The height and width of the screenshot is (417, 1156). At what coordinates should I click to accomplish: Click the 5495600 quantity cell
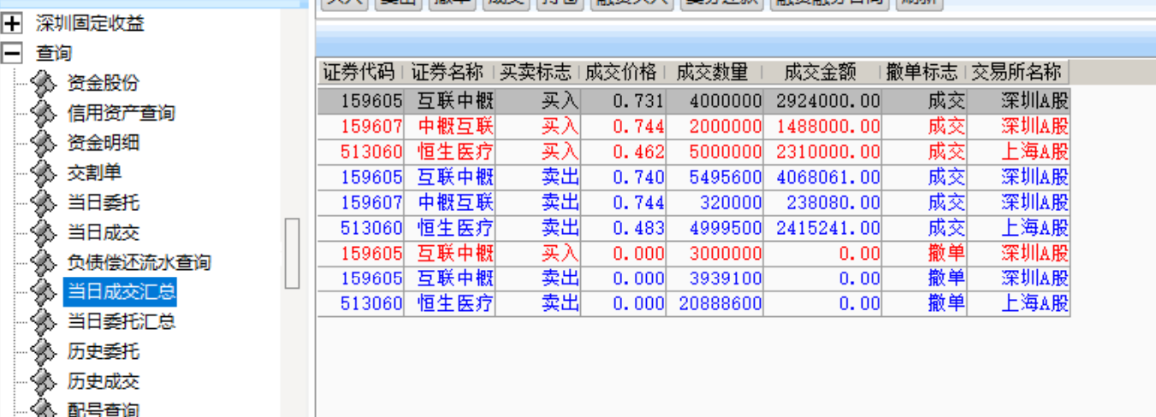714,178
